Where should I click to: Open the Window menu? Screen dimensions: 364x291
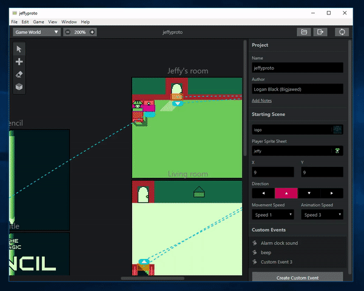tap(69, 22)
